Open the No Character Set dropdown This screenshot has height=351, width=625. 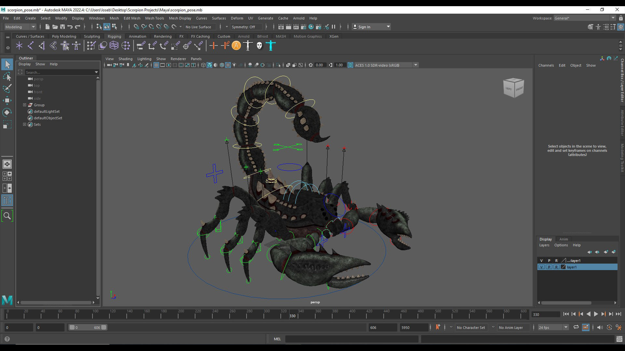[471, 327]
